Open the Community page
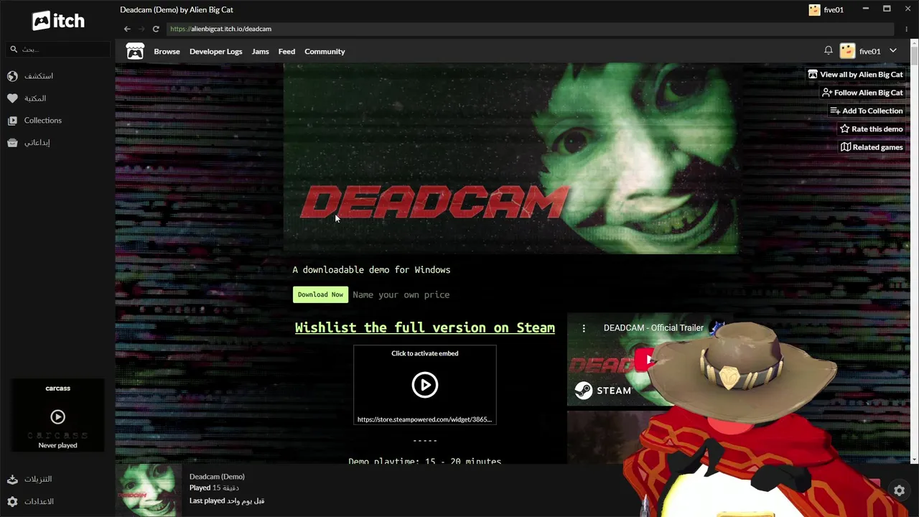This screenshot has width=919, height=517. 325,52
